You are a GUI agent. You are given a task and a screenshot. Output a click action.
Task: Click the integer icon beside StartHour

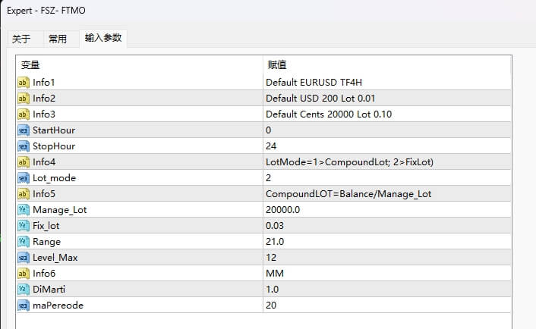click(23, 130)
